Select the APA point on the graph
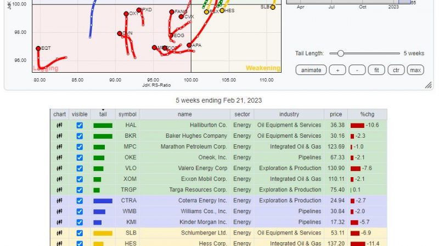The height and width of the screenshot is (246, 439). click(189, 45)
